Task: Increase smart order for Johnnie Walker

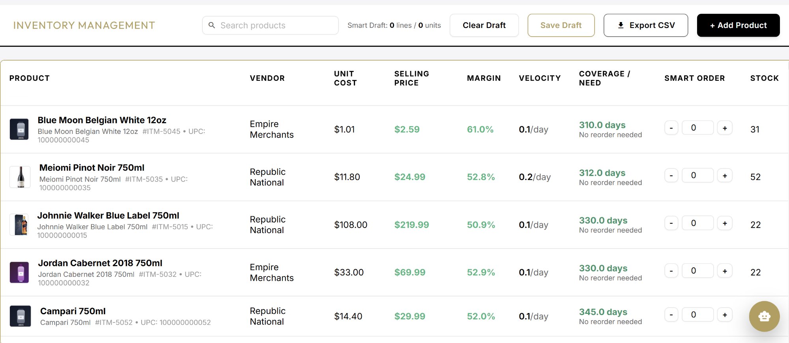Action: (725, 223)
